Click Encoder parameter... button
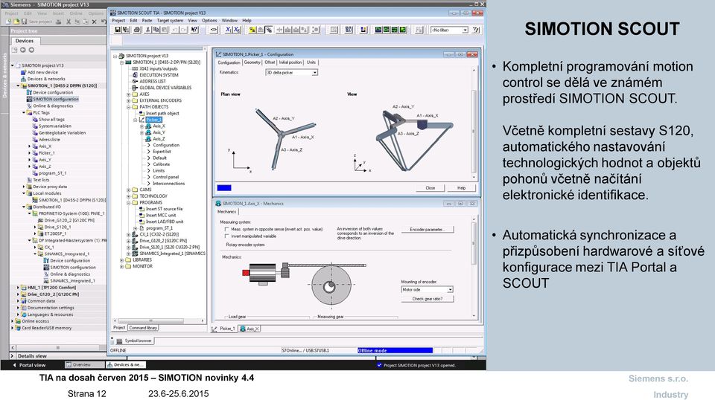Image resolution: width=715 pixels, height=400 pixels. [428, 229]
